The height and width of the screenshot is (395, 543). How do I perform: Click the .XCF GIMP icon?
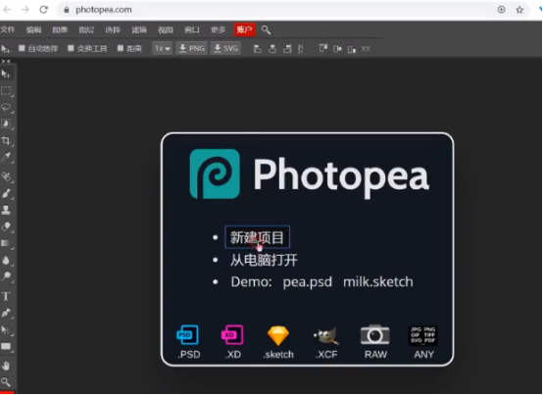(326, 336)
